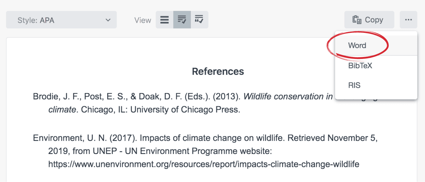Click 'Chicago, IL: University of Chicago Press' text
Screen dimensions: 425x182
coord(160,110)
